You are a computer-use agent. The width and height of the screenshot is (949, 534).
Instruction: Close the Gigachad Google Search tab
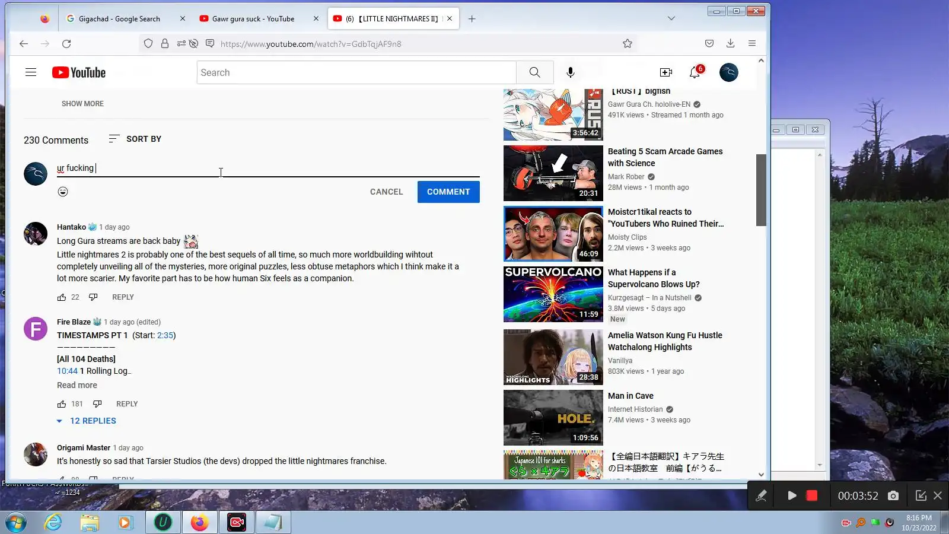point(182,18)
